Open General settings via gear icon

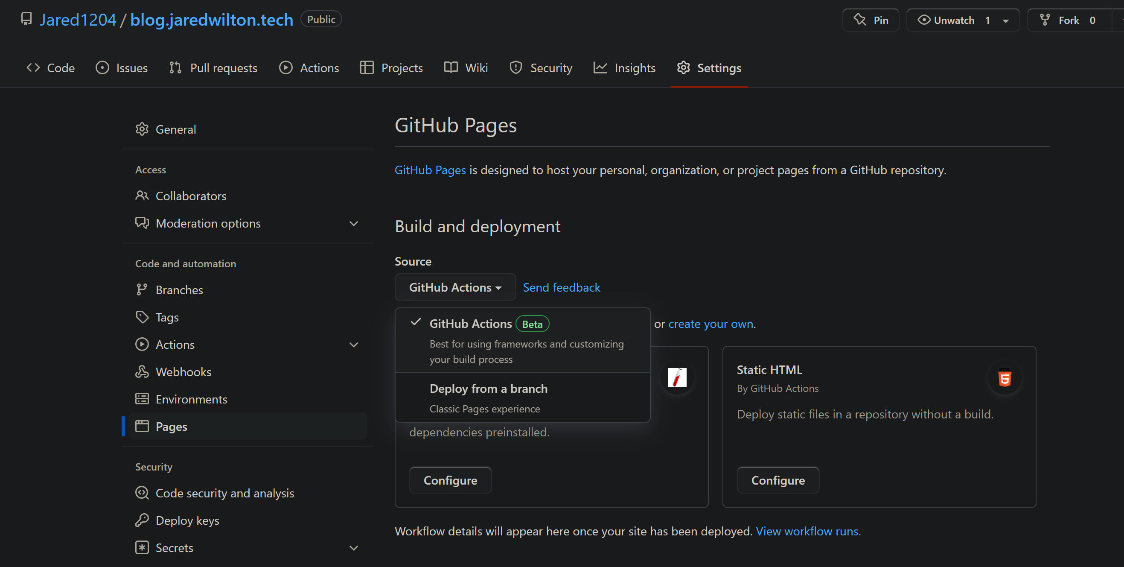click(142, 129)
